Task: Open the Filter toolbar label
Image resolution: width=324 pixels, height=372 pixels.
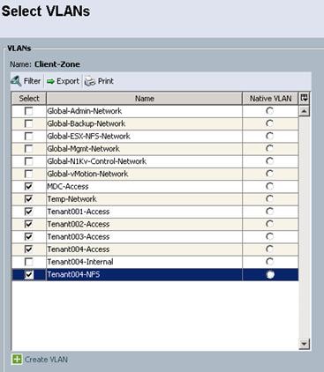Action: pos(32,81)
